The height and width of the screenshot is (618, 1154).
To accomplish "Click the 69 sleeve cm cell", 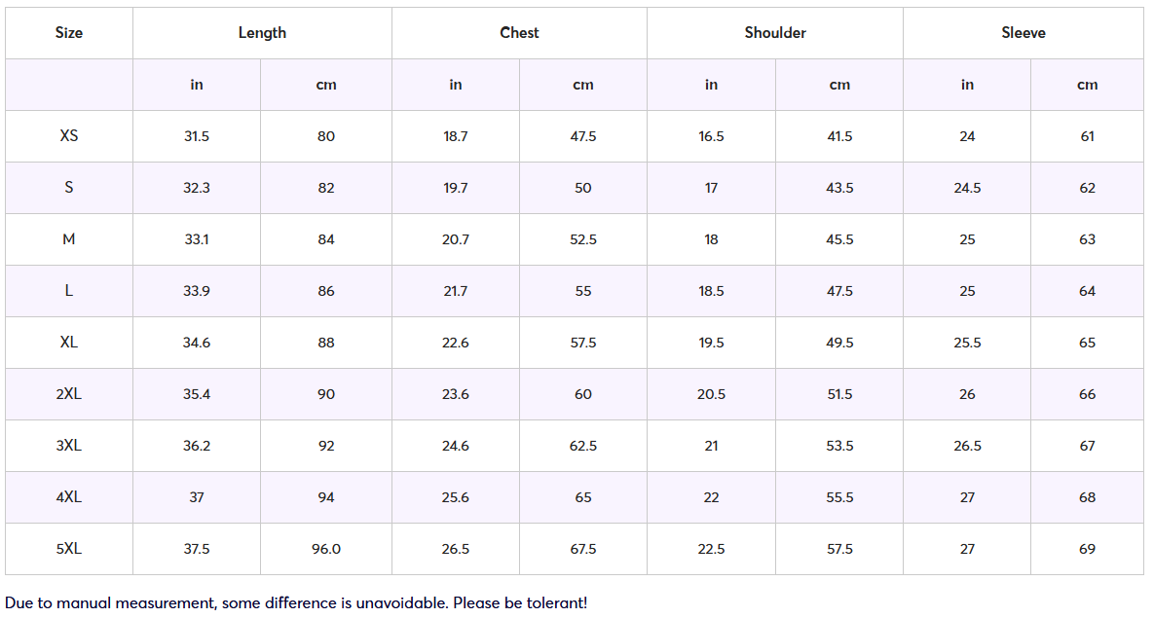I will (x=1088, y=549).
